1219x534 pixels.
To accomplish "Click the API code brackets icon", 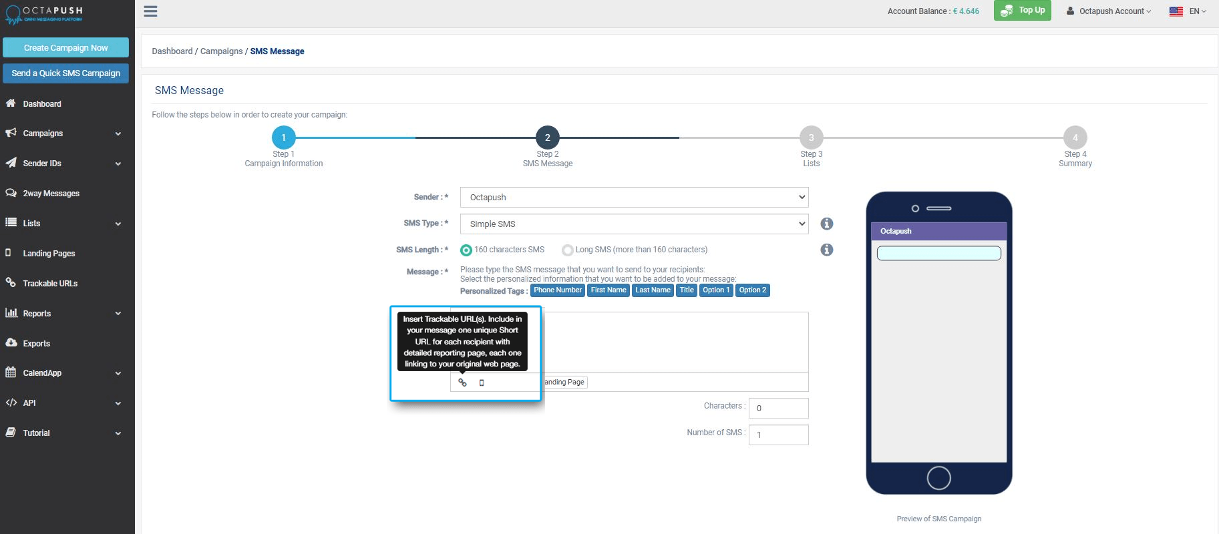I will point(11,403).
